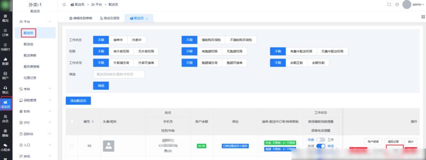Select 休息中 under 工作状态
The width and height of the screenshot is (426, 160).
click(136, 40)
